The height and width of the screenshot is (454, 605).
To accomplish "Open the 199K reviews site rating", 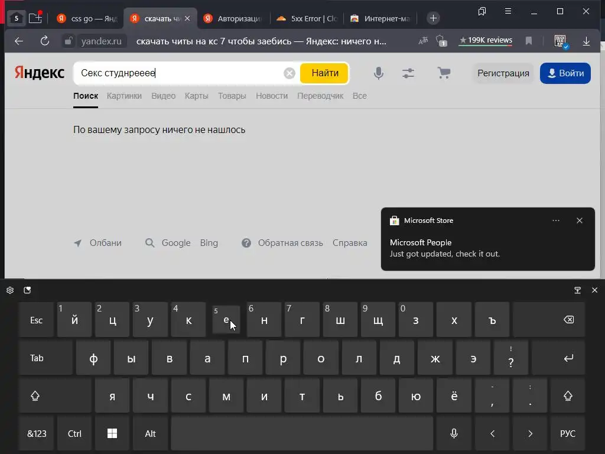I will pyautogui.click(x=486, y=40).
